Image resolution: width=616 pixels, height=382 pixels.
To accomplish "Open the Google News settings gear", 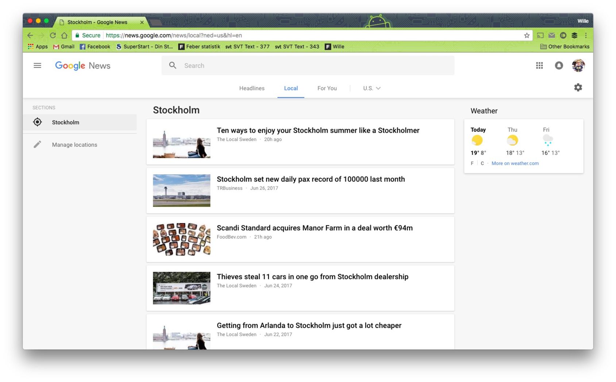I will coord(578,87).
